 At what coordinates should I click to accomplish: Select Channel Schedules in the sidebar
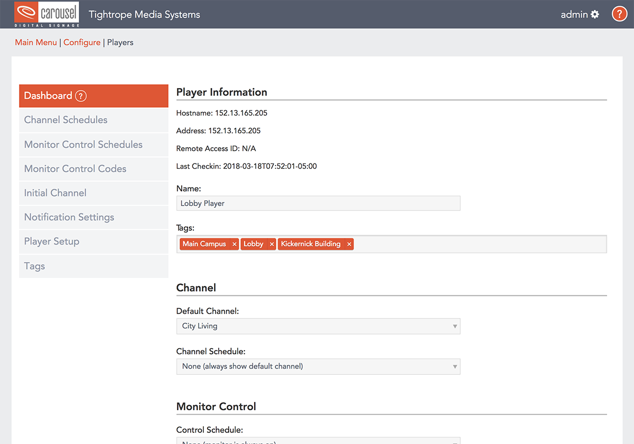coord(66,120)
